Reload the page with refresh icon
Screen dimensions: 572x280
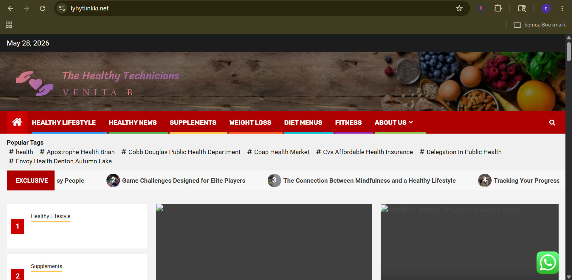coord(43,8)
